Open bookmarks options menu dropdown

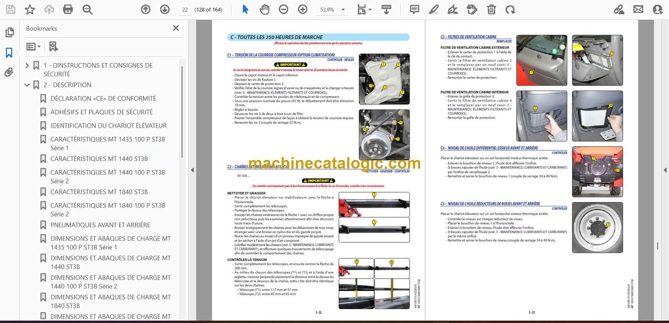(x=33, y=46)
